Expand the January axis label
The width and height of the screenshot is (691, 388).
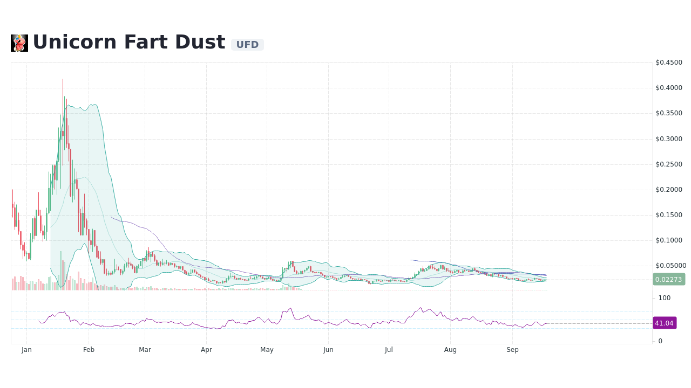[26, 349]
